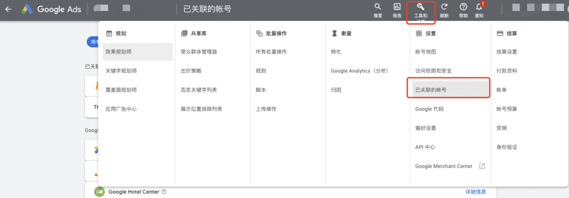Viewport: 569px width, 198px height.
Task: Open 付款资料
Action: (507, 71)
